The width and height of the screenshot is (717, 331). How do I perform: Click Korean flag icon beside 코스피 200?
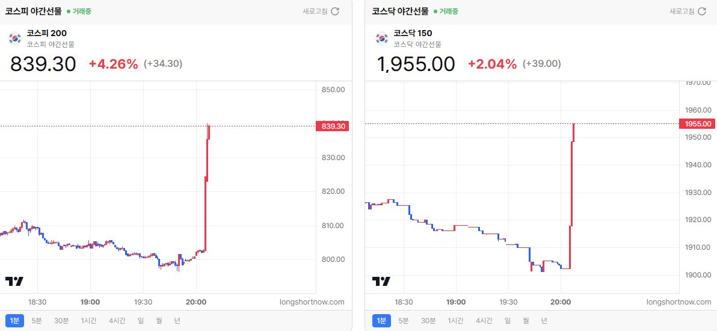coord(15,38)
